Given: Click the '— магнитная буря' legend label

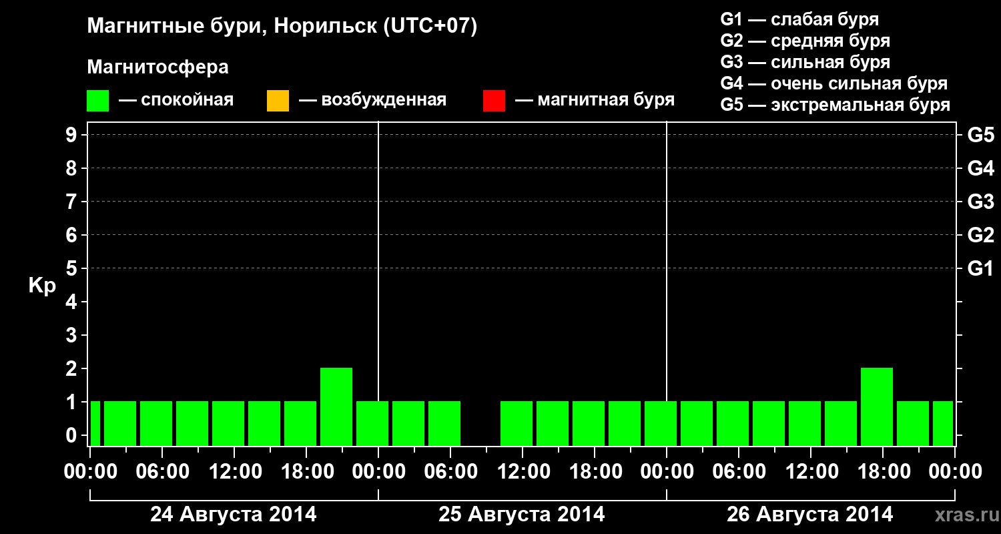Looking at the screenshot, I should [595, 101].
